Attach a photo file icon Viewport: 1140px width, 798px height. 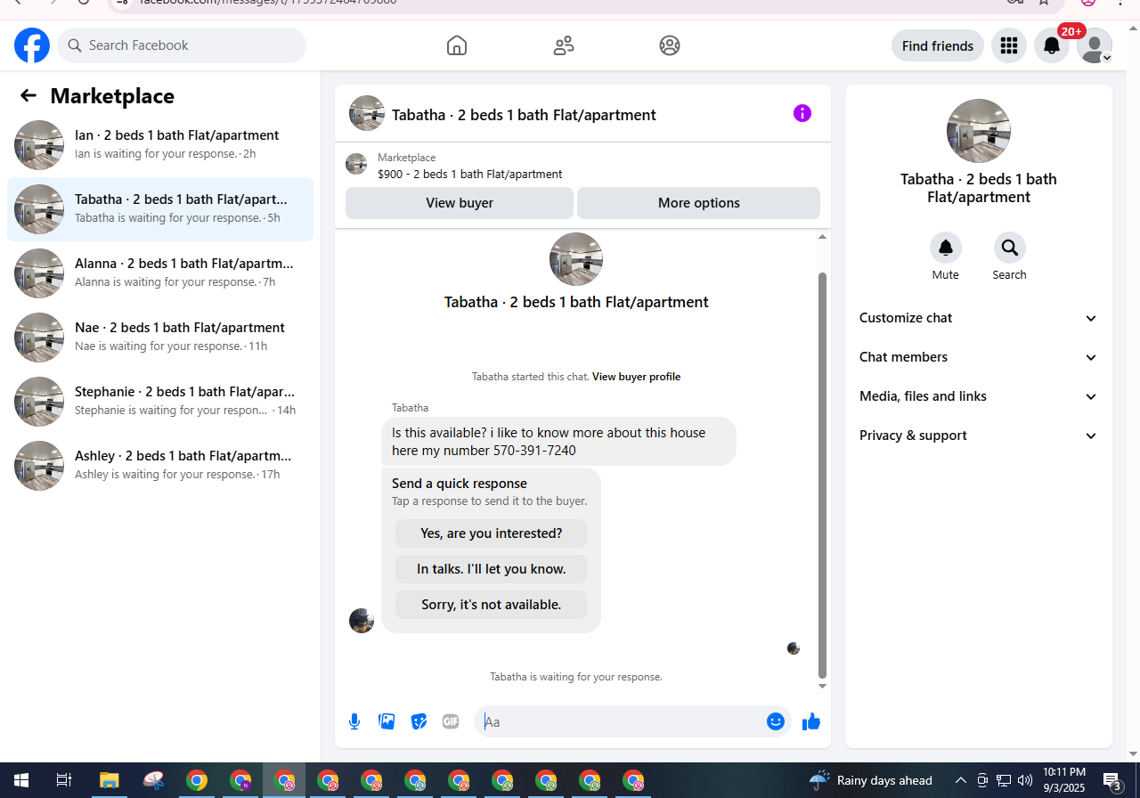coord(387,721)
